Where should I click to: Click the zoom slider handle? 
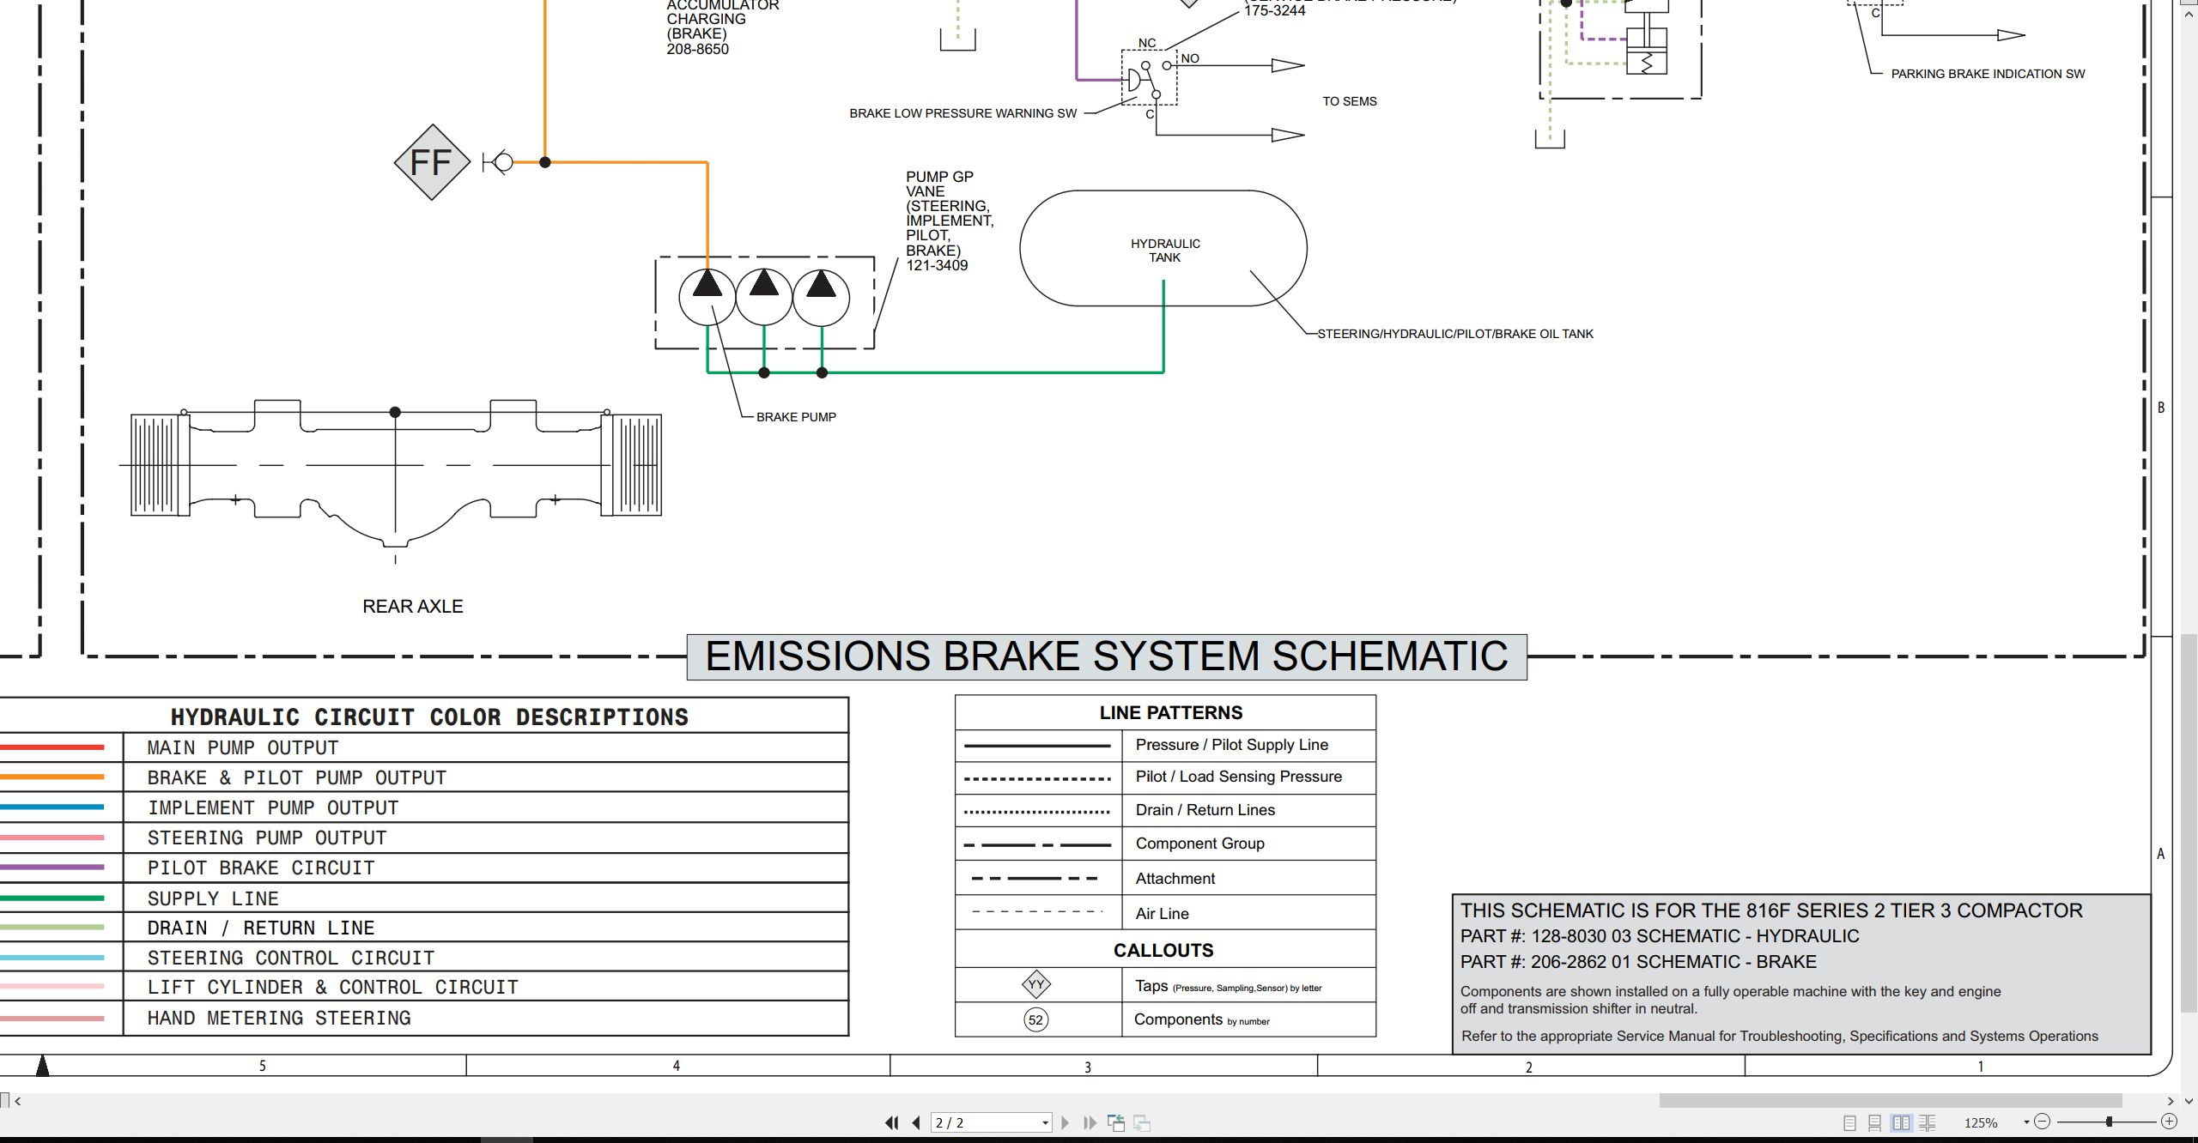2109,1122
